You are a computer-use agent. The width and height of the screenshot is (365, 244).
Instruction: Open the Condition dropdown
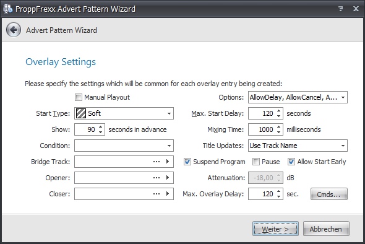tap(169, 146)
